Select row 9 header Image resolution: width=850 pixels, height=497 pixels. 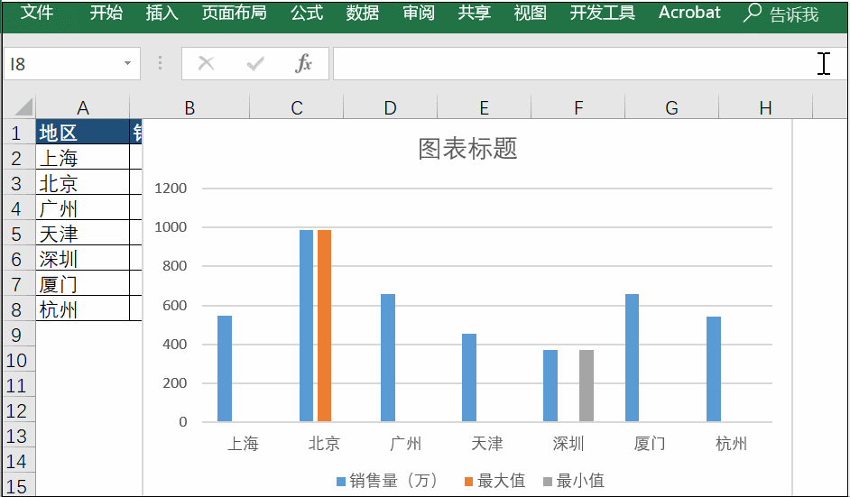click(18, 335)
